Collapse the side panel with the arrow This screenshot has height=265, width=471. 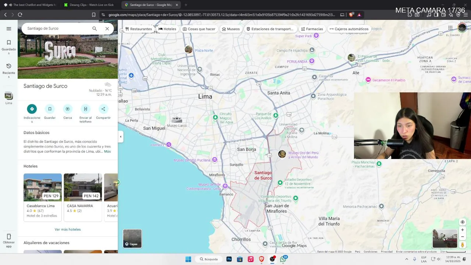(x=120, y=137)
